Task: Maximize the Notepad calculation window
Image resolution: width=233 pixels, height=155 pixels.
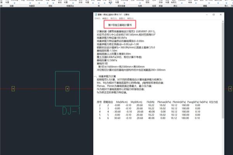Action: coord(214,15)
